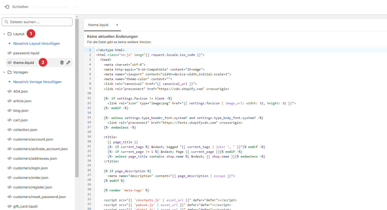The width and height of the screenshot is (387, 210).
Task: Click the Schließen button text
Action: pos(20,7)
